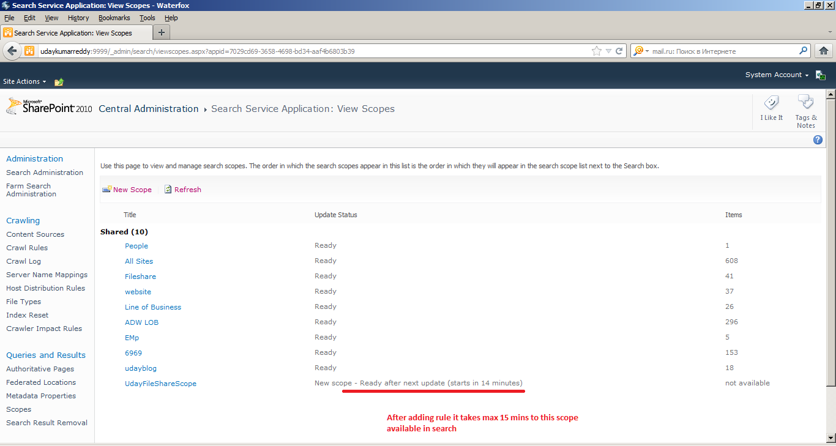Go to Central Administration breadcrumb
The width and height of the screenshot is (836, 446).
[149, 109]
